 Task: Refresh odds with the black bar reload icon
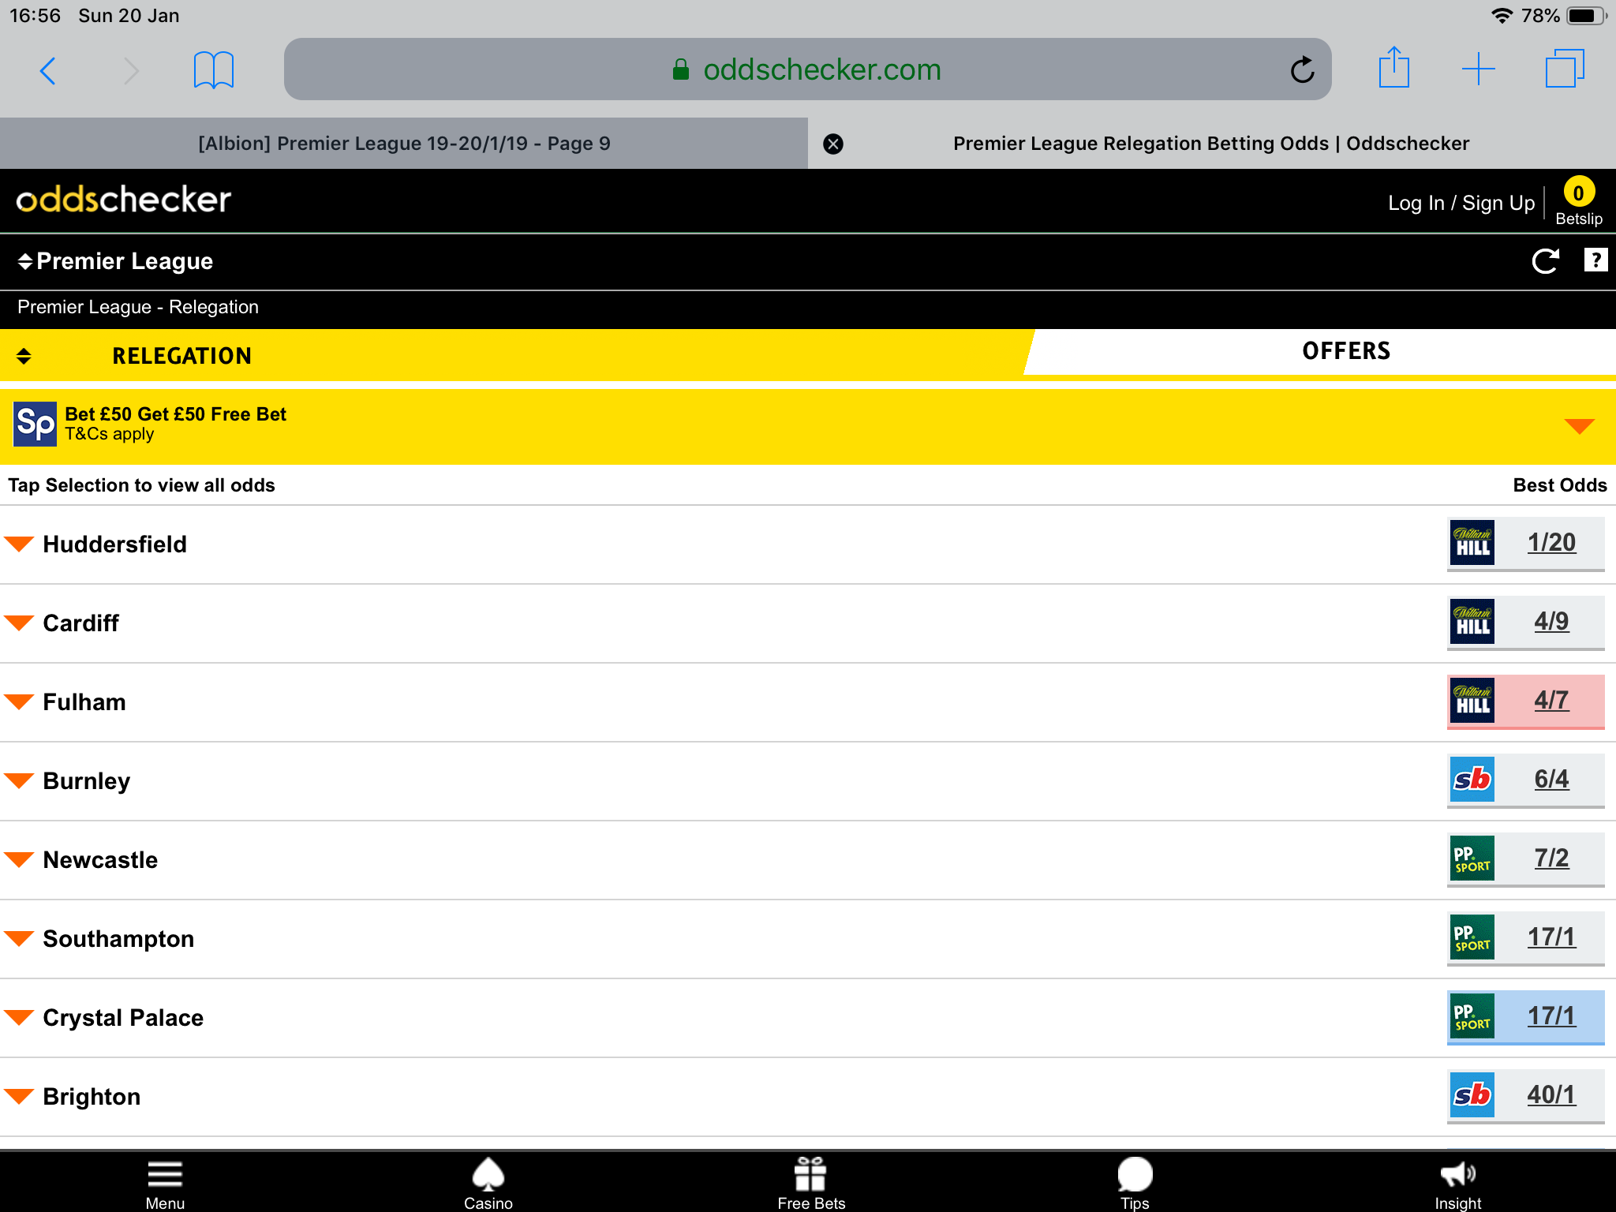pos(1546,261)
